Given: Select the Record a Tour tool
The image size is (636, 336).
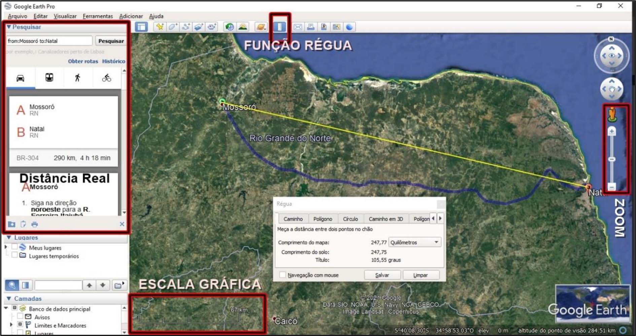Looking at the screenshot, I should (x=211, y=27).
